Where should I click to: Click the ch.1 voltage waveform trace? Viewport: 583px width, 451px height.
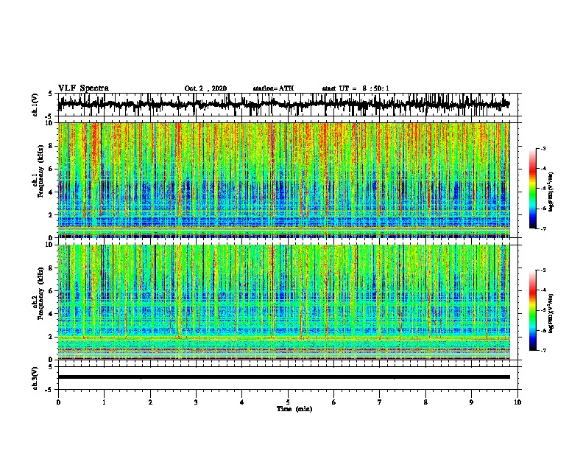click(x=283, y=105)
